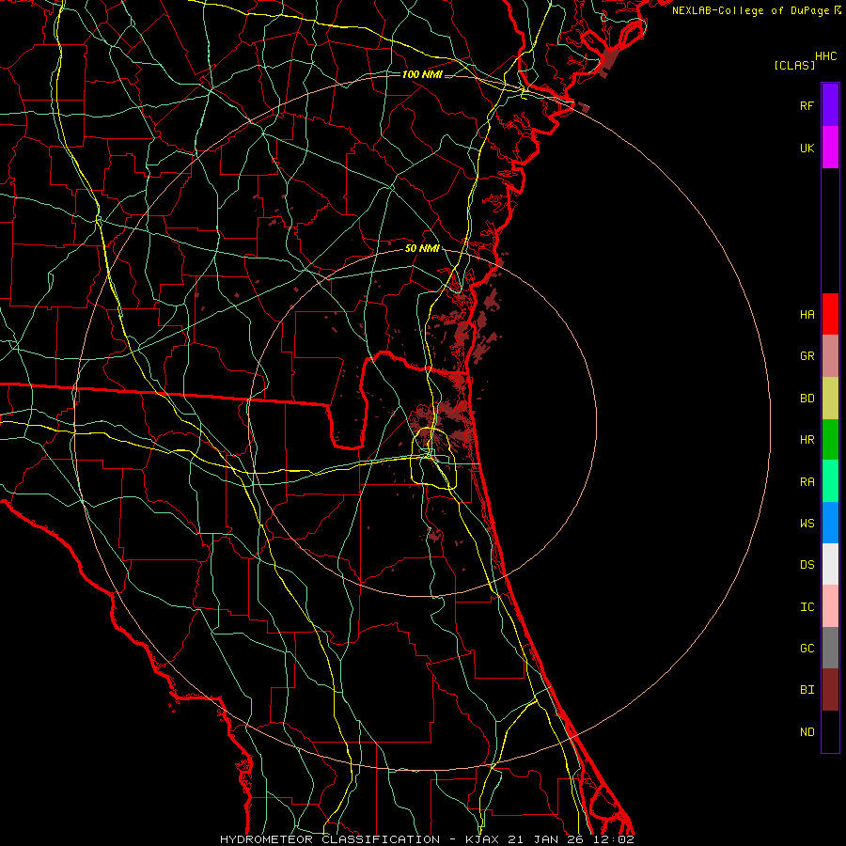Click the ND legend label
This screenshot has height=846, width=846.
(x=807, y=731)
